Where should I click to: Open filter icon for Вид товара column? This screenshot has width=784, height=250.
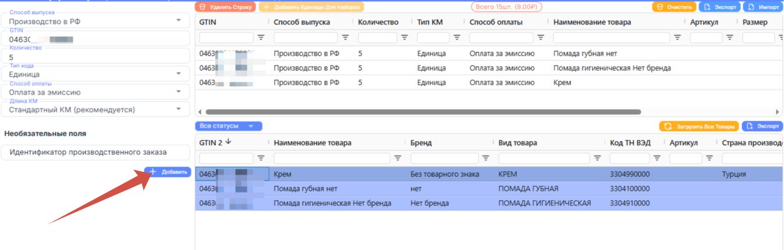pos(597,158)
